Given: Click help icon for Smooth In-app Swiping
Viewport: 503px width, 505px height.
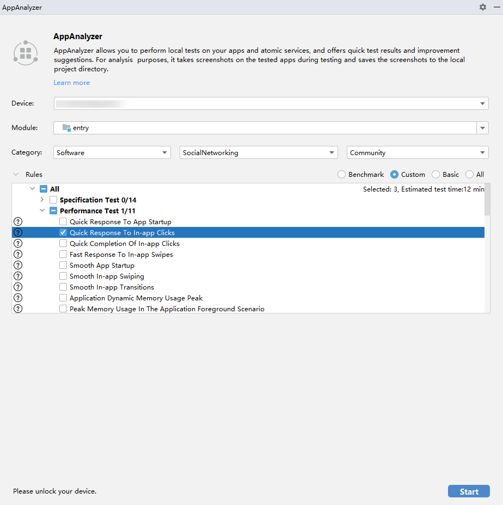Looking at the screenshot, I should (18, 276).
